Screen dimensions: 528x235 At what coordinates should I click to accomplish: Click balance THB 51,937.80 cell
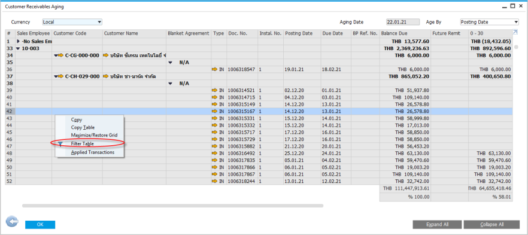click(x=405, y=90)
